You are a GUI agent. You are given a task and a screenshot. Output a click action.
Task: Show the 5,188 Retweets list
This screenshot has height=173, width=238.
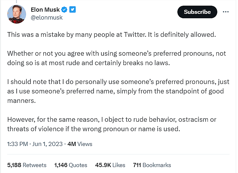27,165
